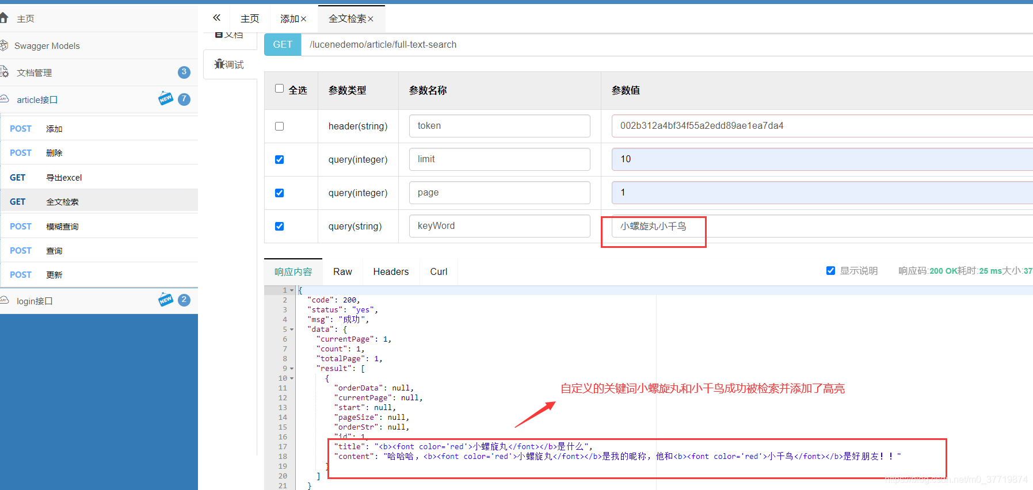
Task: Open the POST 添加 endpoint
Action: (99, 128)
